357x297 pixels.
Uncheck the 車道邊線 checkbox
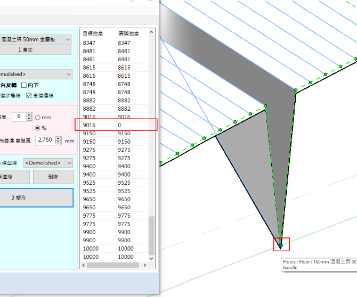pos(28,95)
